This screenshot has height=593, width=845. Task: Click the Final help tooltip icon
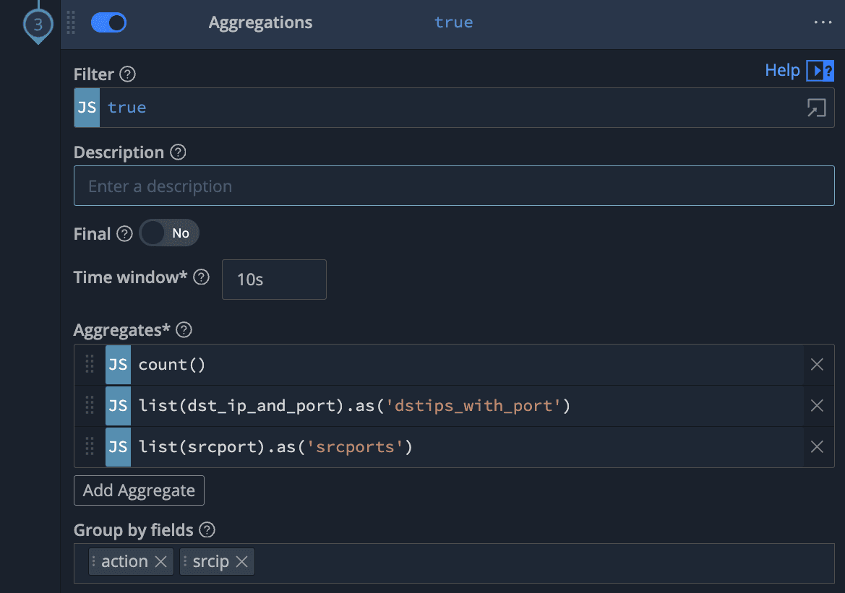pyautogui.click(x=125, y=234)
